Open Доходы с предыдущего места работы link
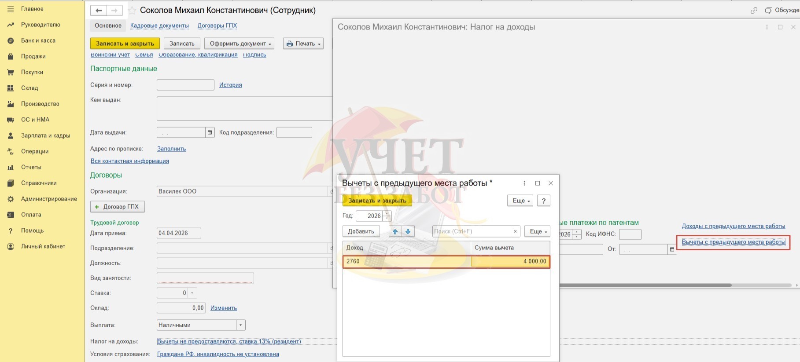The width and height of the screenshot is (800, 362). click(x=733, y=226)
